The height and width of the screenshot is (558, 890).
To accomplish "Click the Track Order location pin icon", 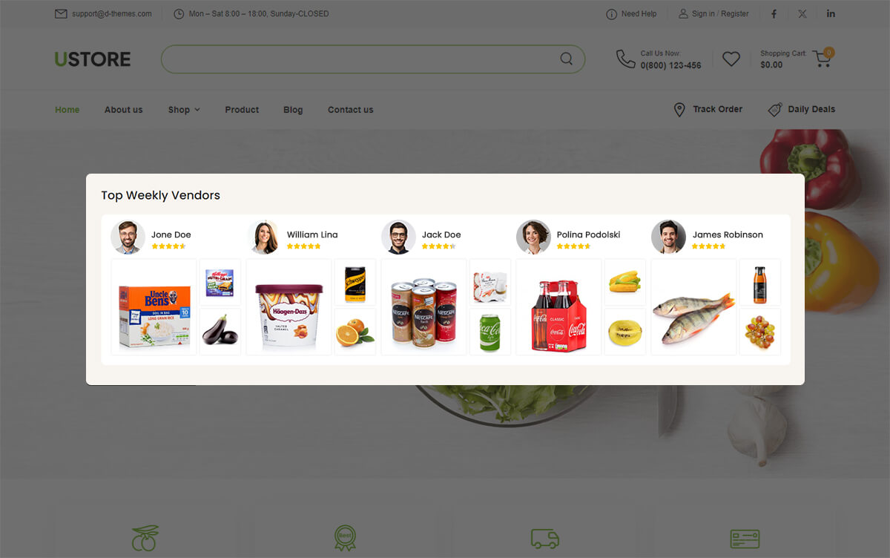I will pos(679,110).
